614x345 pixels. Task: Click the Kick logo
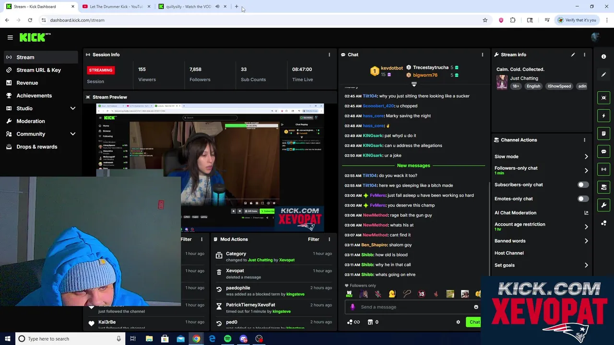35,37
